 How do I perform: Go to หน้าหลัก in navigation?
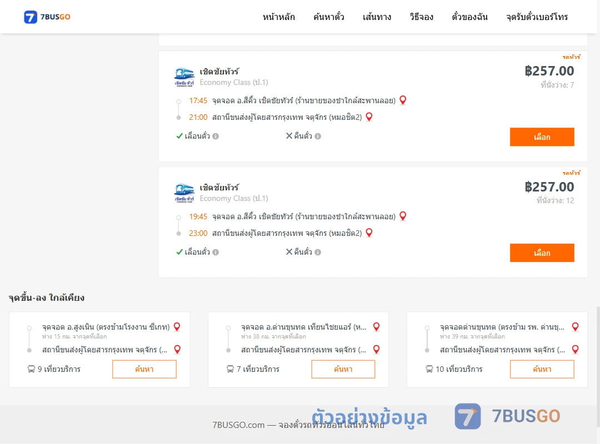tap(278, 17)
